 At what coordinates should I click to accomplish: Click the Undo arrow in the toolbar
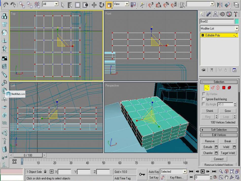point(6,5)
